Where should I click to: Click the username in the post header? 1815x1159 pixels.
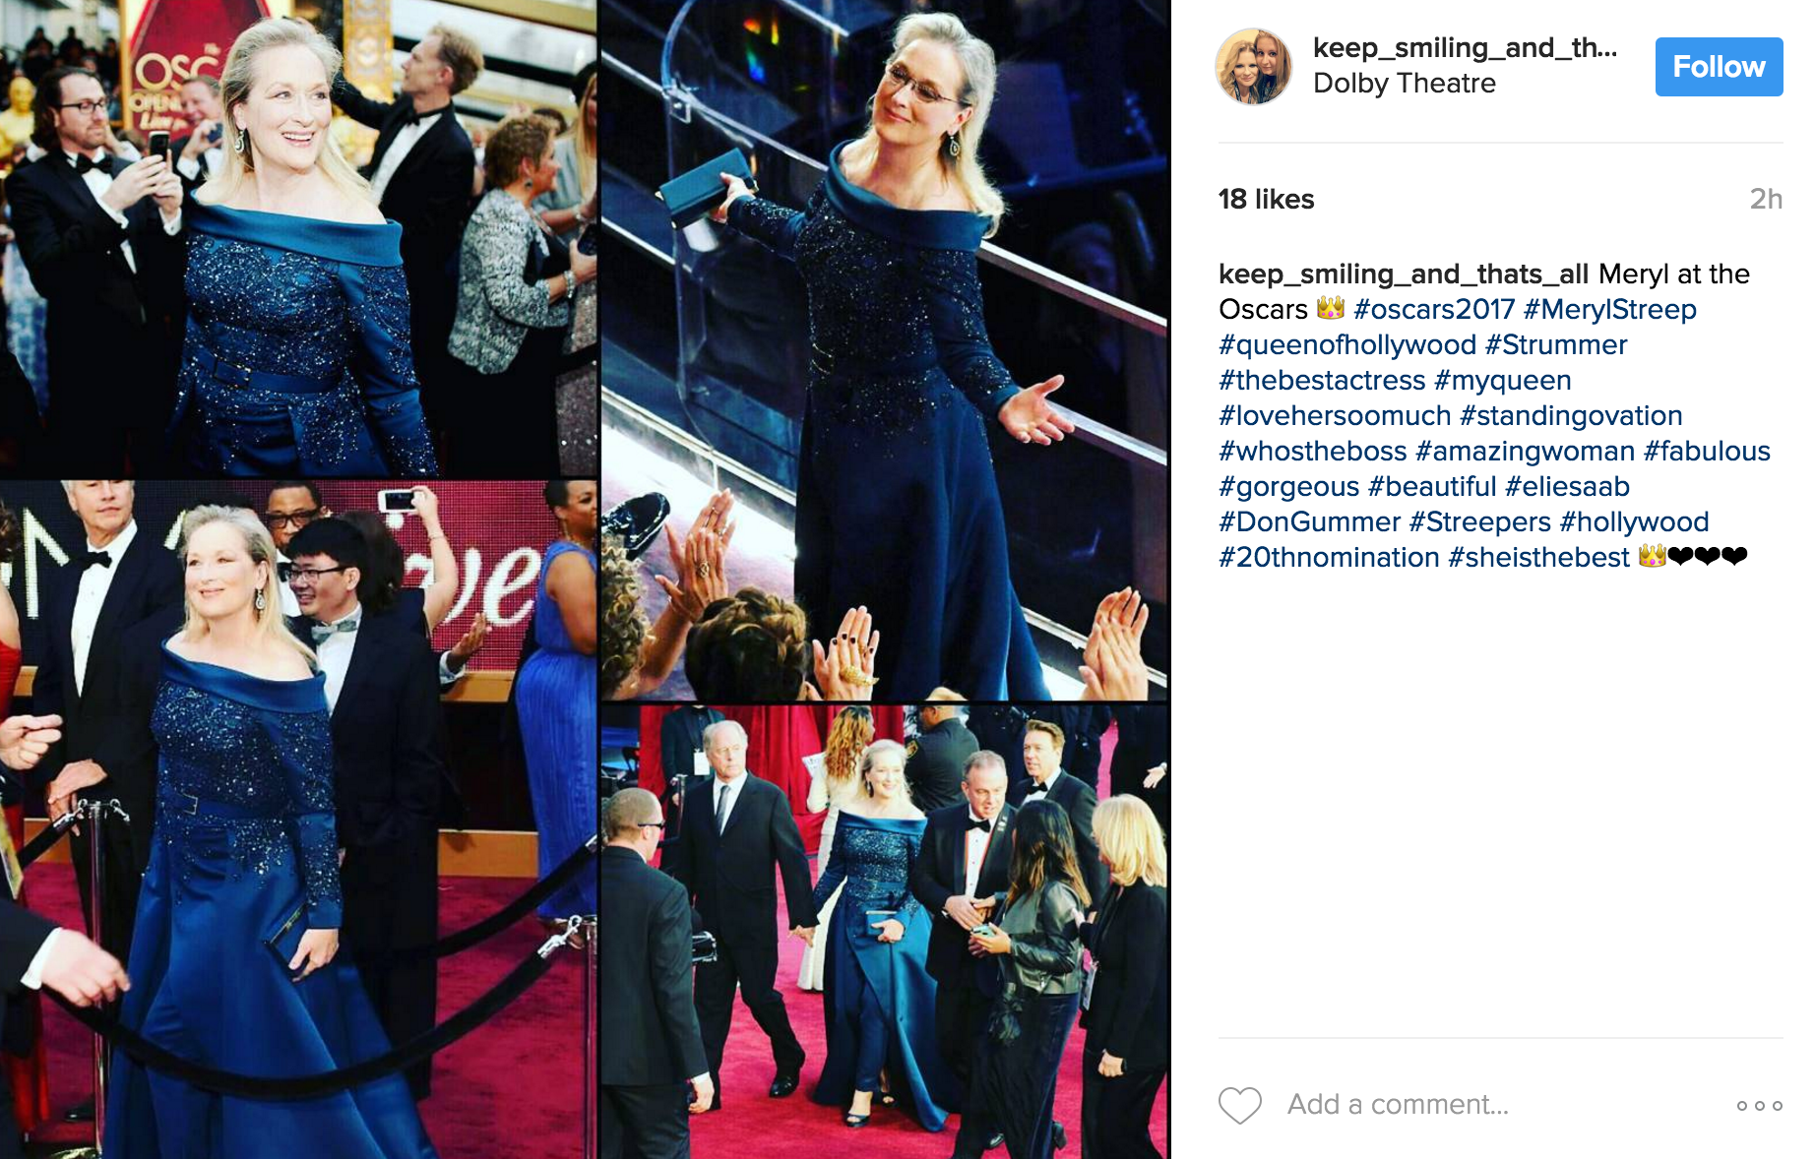[x=1465, y=48]
